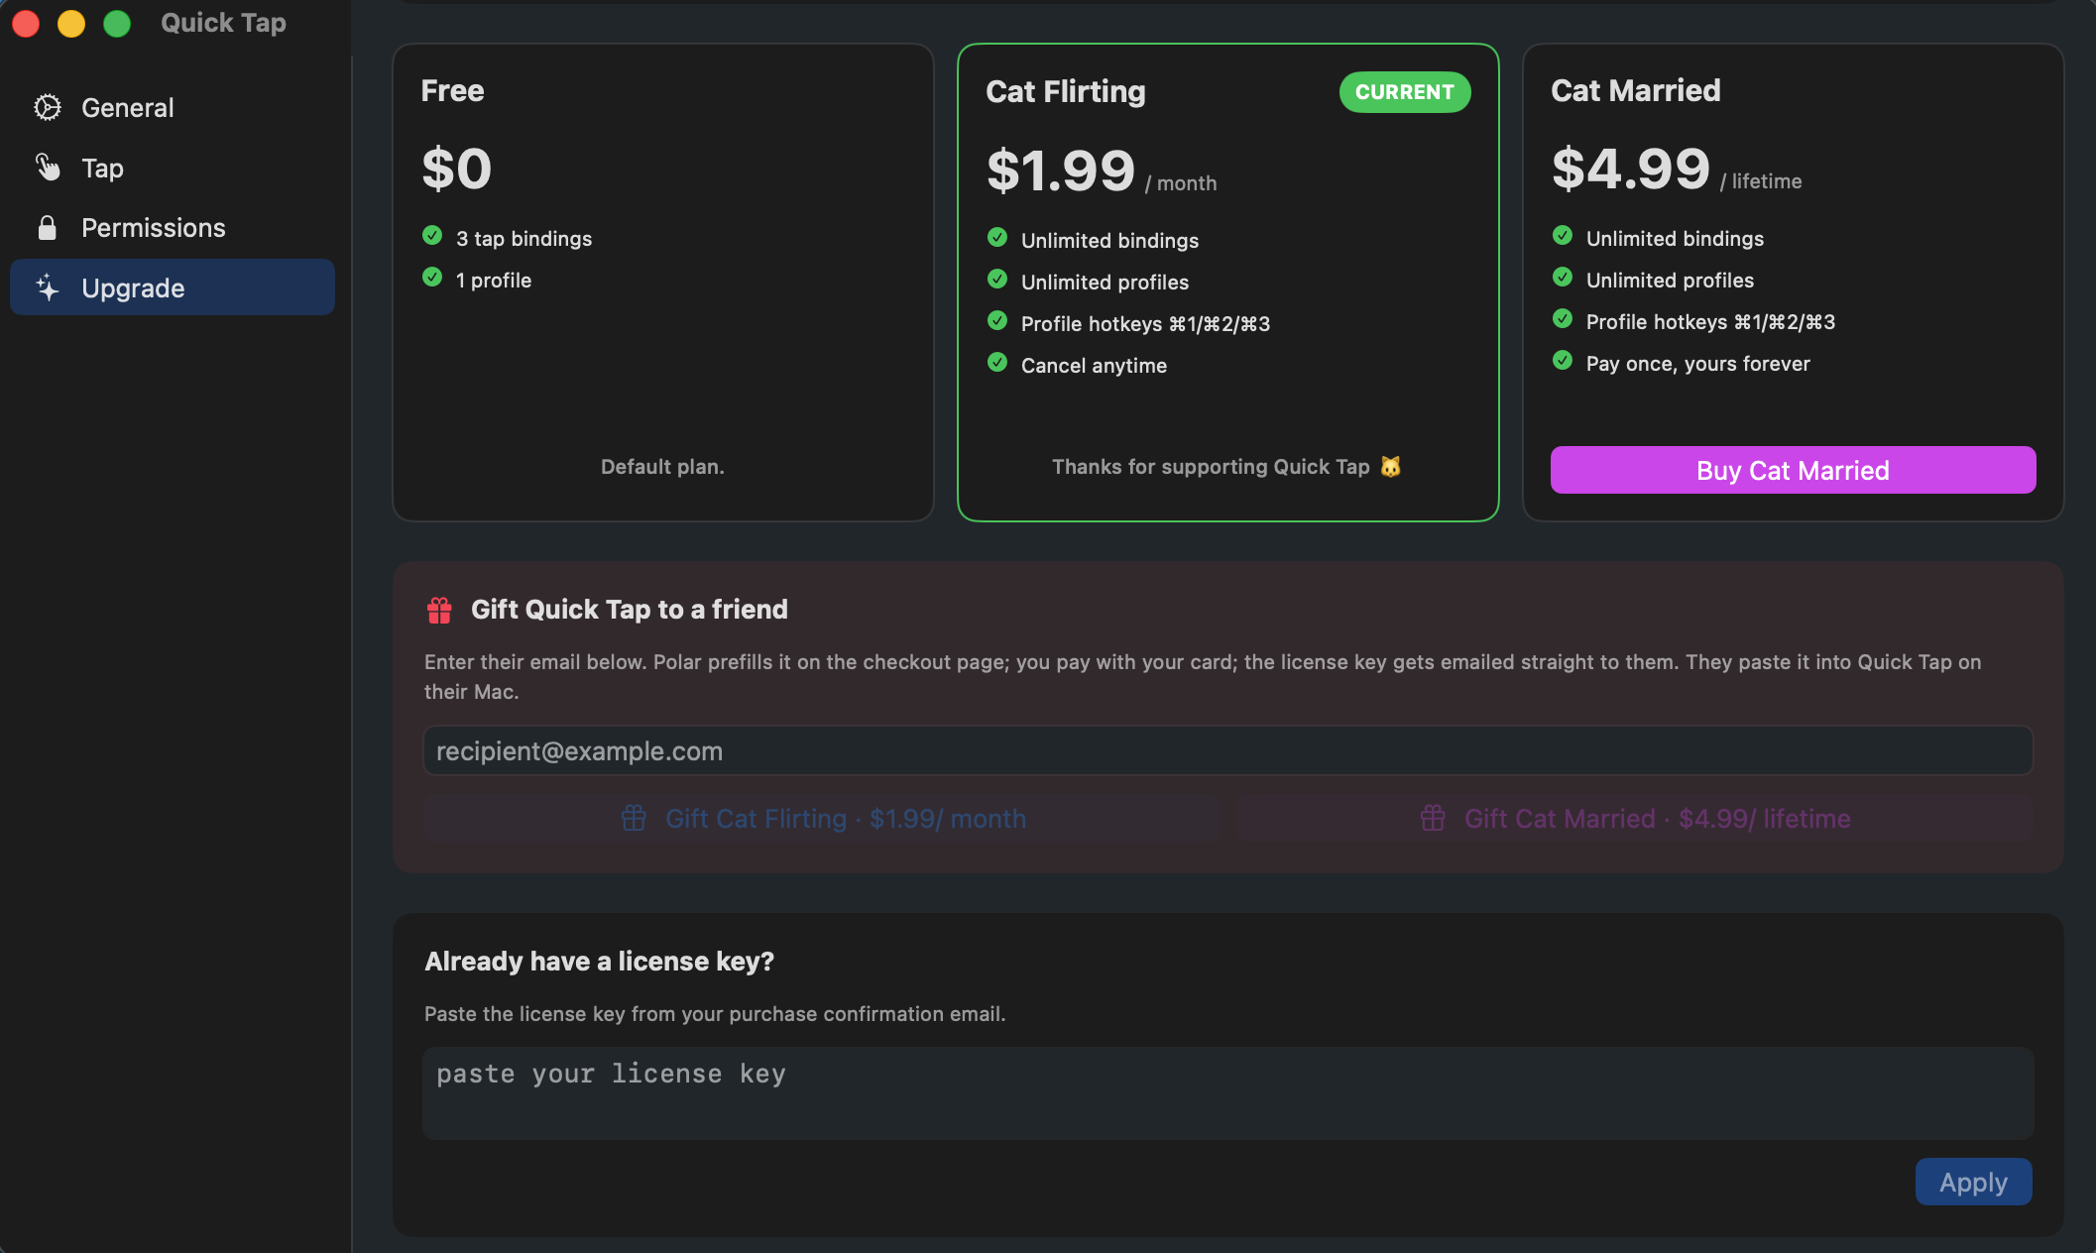Click Cat Flirting 'Profile hotkeys' checkmark
This screenshot has width=2096, height=1253.
point(997,321)
